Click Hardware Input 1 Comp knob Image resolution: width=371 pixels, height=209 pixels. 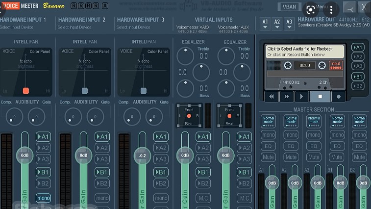pyautogui.click(x=14, y=117)
